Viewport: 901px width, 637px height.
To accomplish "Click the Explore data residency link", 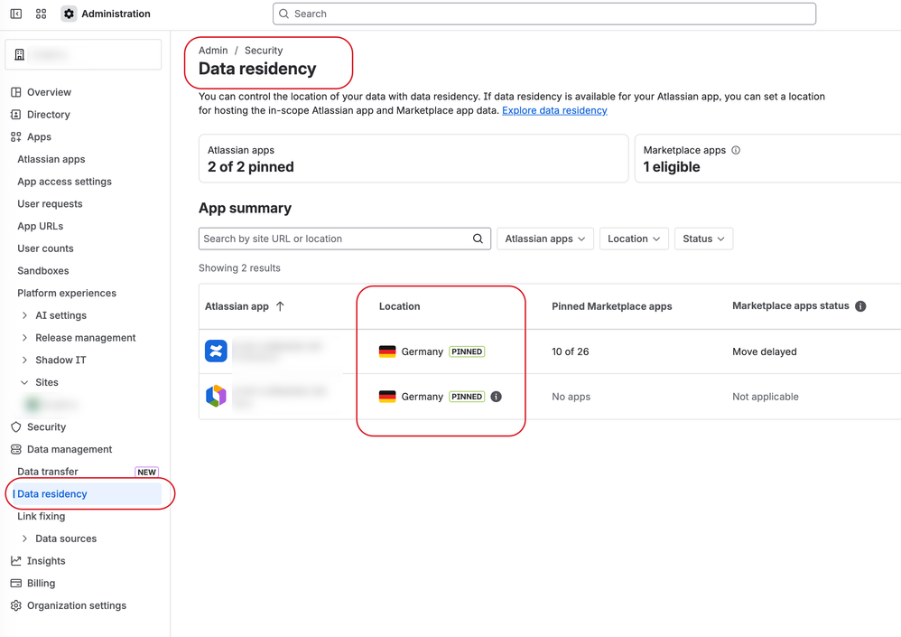I will (x=554, y=110).
